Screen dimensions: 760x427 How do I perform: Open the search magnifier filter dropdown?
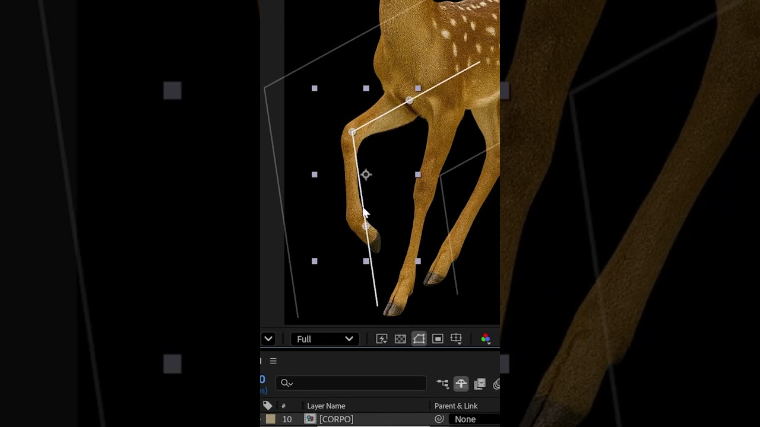point(287,383)
